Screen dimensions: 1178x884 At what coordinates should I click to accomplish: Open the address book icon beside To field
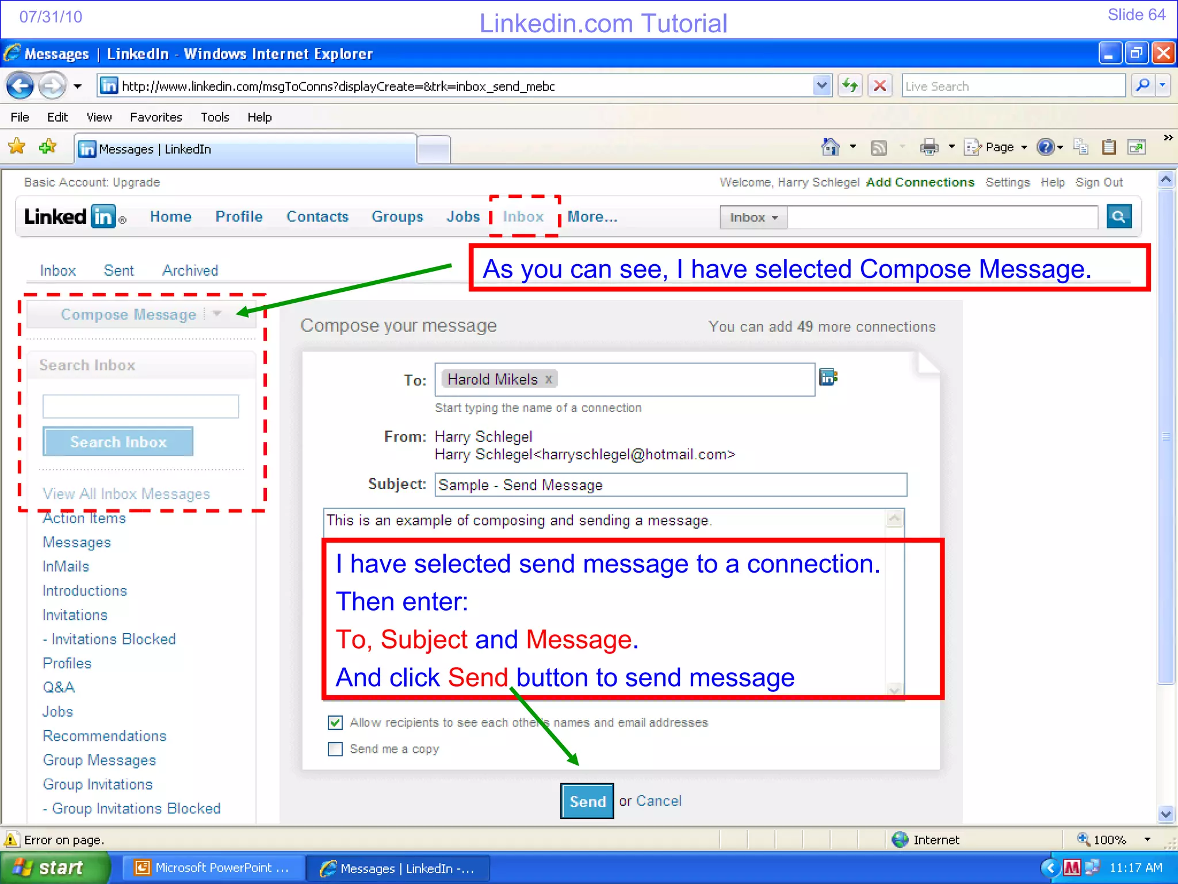coord(828,377)
